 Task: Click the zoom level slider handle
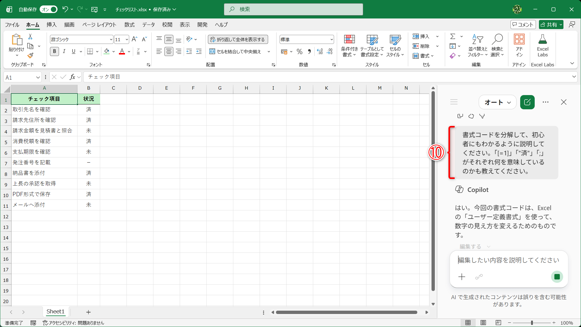click(x=532, y=323)
